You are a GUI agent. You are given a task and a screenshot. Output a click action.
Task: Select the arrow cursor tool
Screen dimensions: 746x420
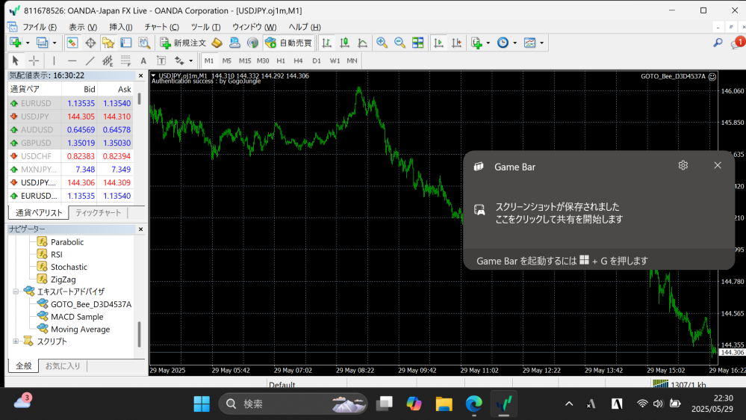[15, 61]
